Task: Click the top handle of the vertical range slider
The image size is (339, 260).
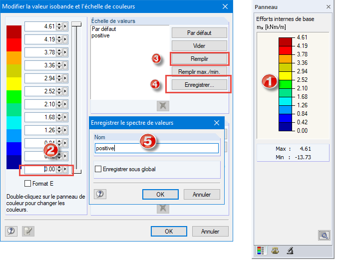Action: pyautogui.click(x=76, y=24)
